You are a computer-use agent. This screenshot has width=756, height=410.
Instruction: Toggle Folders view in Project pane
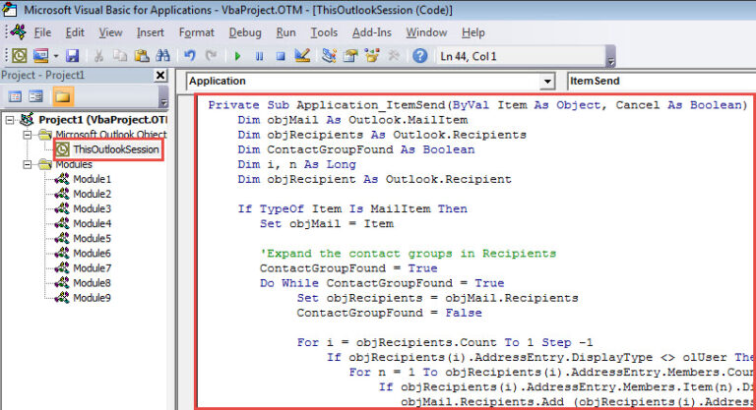[63, 96]
